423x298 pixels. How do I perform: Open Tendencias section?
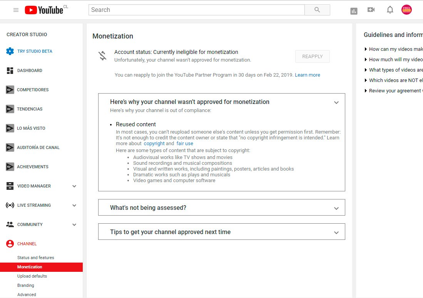(x=30, y=109)
